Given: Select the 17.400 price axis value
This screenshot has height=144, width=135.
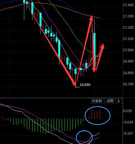Looking at the screenshot, I should [128, 5].
